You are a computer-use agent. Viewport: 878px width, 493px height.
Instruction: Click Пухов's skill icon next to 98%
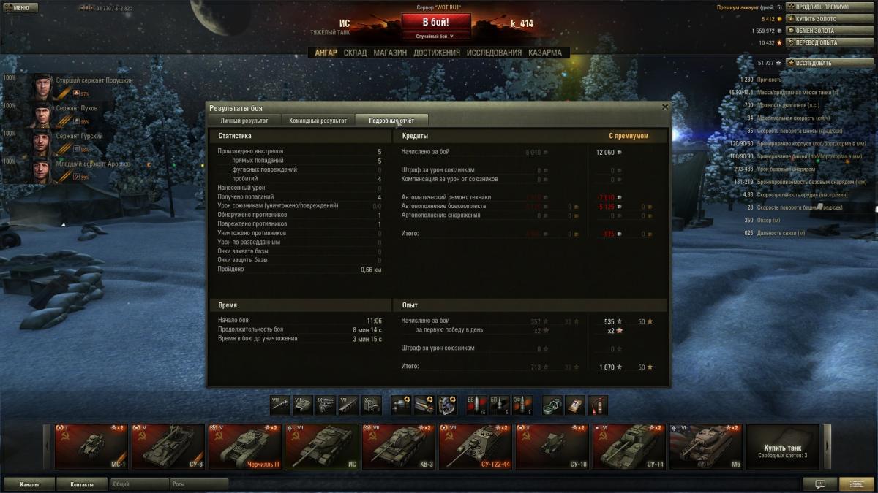point(75,121)
